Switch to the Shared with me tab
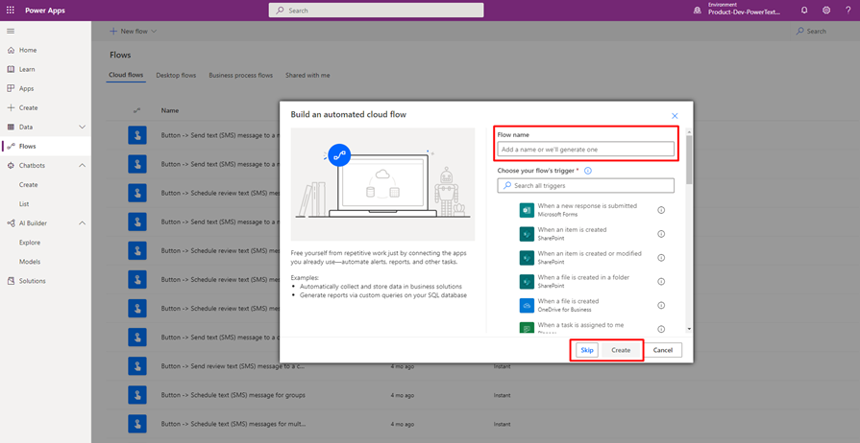This screenshot has height=443, width=860. click(x=307, y=75)
